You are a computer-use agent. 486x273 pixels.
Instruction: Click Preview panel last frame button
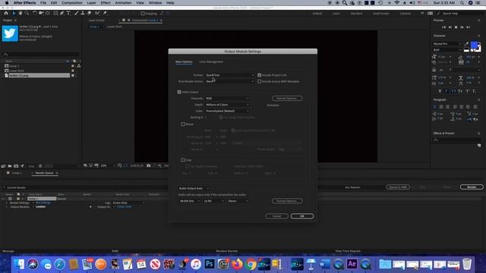pos(469,27)
